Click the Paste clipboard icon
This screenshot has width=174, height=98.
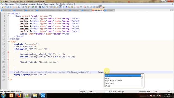coord(29,7)
